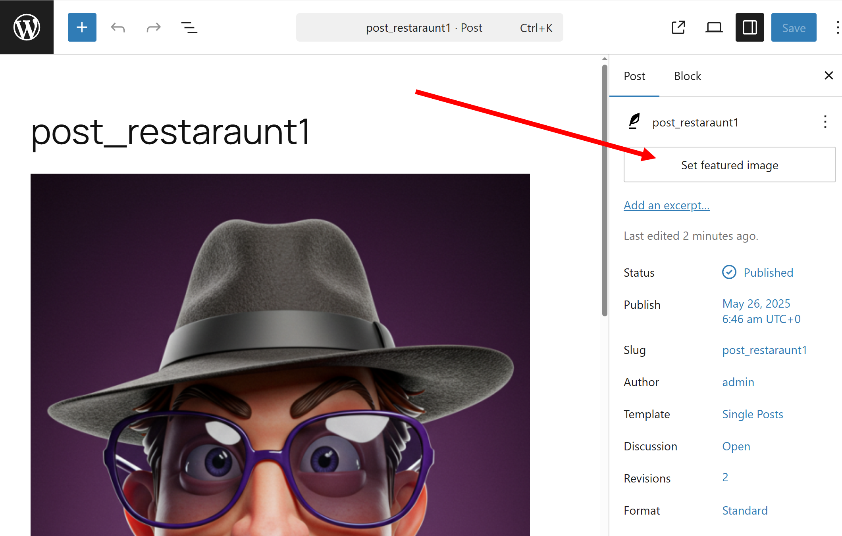Toggle the Settings sidebar panel icon
This screenshot has height=536, width=842.
pos(750,27)
